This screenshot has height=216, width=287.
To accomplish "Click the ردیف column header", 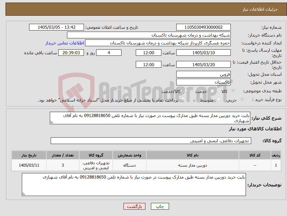I will (x=276, y=155).
